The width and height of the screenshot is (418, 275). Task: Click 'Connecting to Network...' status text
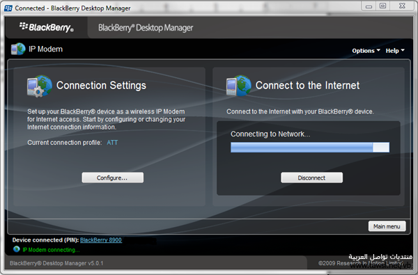[x=270, y=134]
